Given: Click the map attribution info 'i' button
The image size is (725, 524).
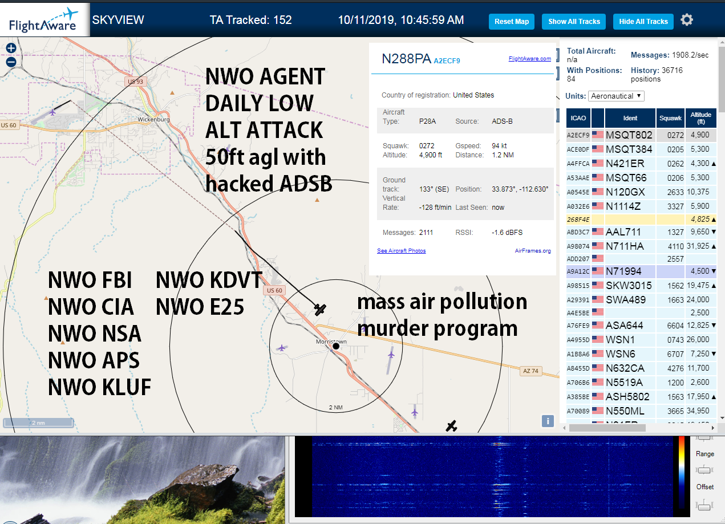Looking at the screenshot, I should (x=548, y=421).
